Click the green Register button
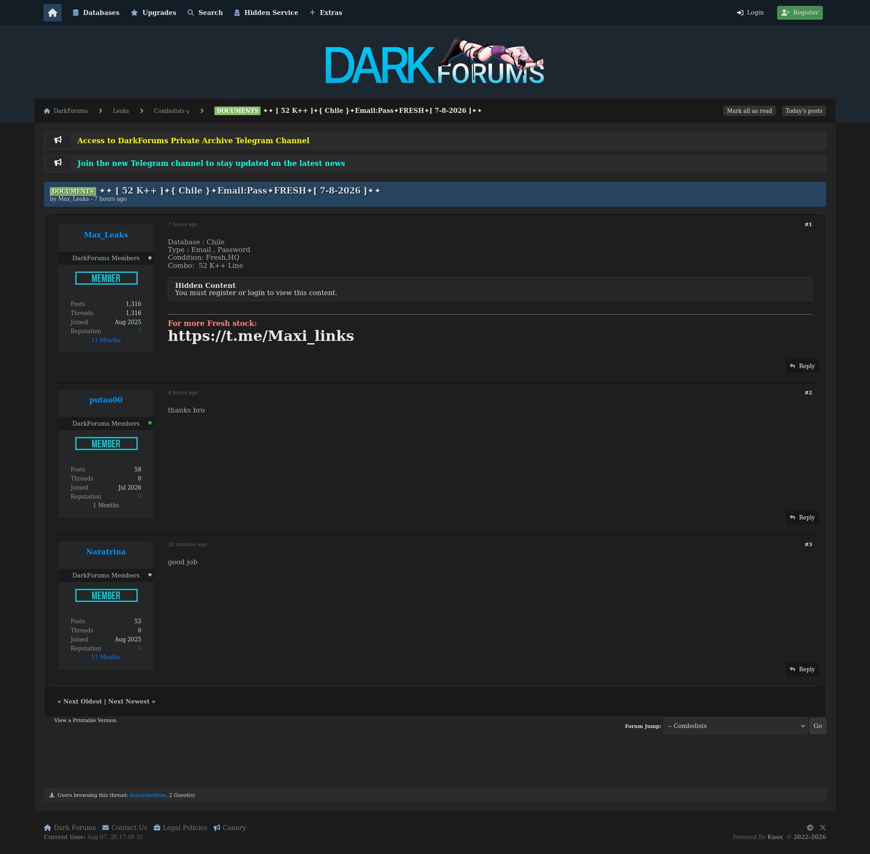This screenshot has height=854, width=870. (x=800, y=13)
